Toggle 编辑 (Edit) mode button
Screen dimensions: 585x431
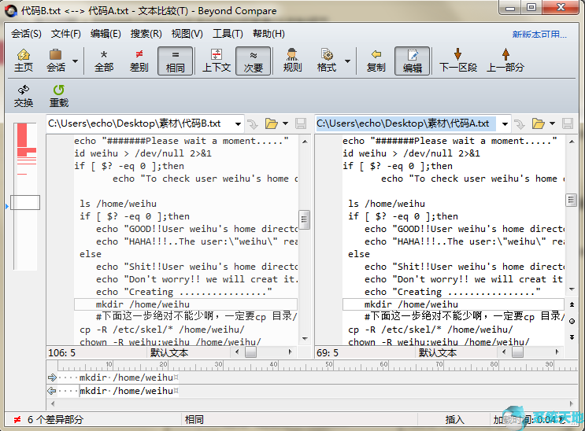click(x=413, y=61)
